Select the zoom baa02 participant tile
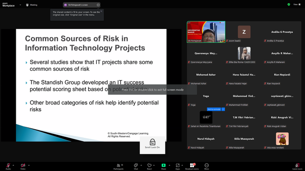This screenshot has height=171, width=305. coord(244,32)
